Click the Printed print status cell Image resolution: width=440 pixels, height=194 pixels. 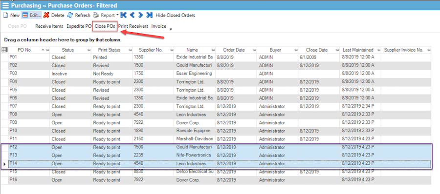[x=111, y=57]
